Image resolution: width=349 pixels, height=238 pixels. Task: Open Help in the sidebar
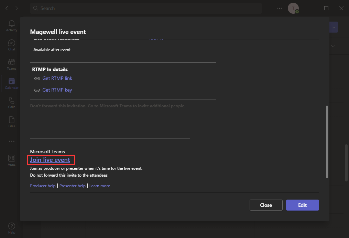tap(12, 228)
